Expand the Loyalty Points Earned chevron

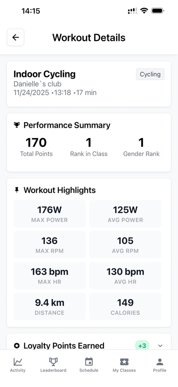click(x=160, y=346)
